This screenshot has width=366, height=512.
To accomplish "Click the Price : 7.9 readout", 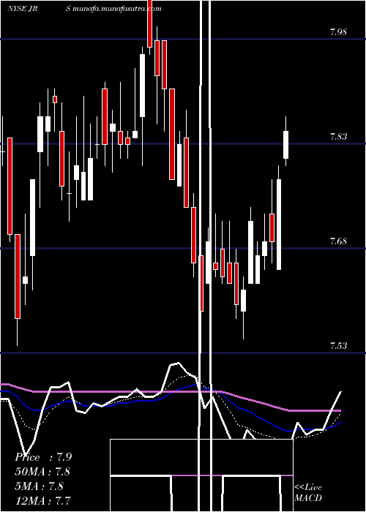I will [x=43, y=457].
